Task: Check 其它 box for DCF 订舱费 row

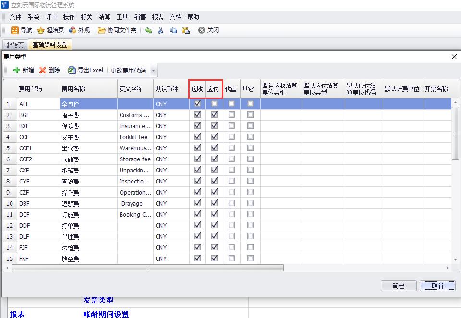Action: [x=250, y=214]
